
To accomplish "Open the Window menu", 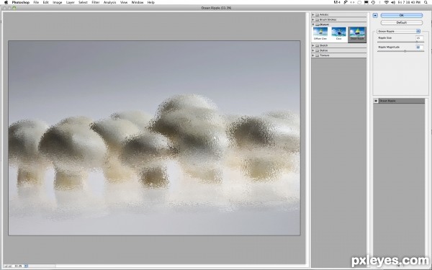I will (x=138, y=2).
